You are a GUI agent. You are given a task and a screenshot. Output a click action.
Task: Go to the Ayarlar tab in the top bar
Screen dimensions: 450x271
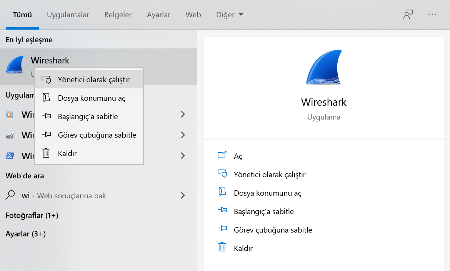(158, 15)
